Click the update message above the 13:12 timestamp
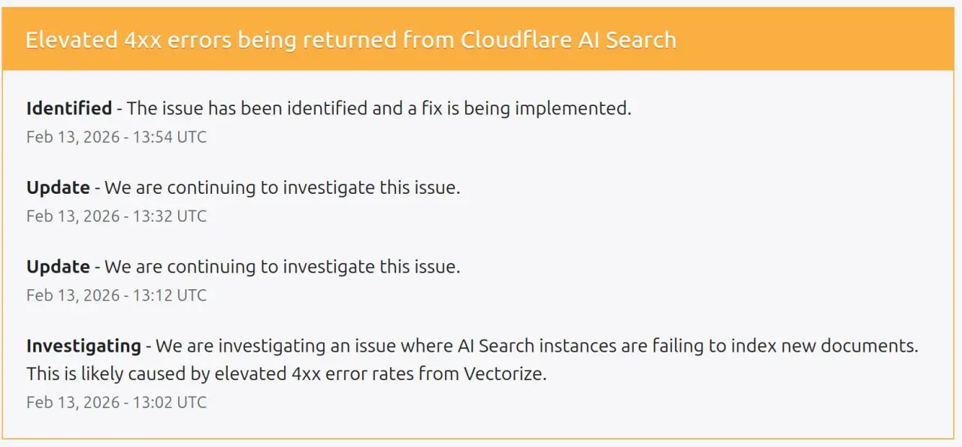The height and width of the screenshot is (447, 962). click(282, 267)
